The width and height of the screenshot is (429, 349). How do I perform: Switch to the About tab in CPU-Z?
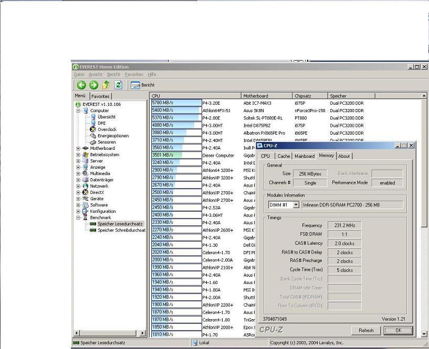pyautogui.click(x=344, y=156)
